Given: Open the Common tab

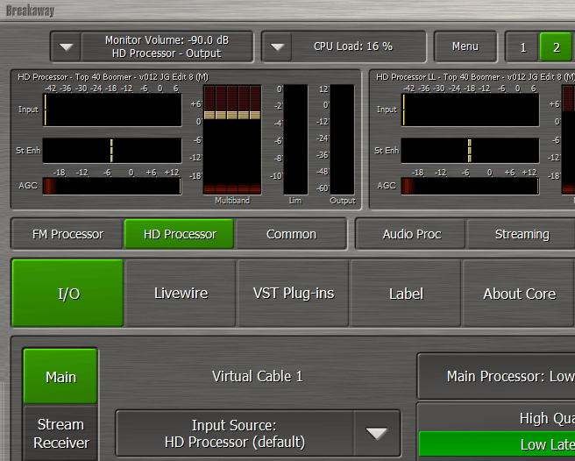Looking at the screenshot, I should [x=291, y=234].
